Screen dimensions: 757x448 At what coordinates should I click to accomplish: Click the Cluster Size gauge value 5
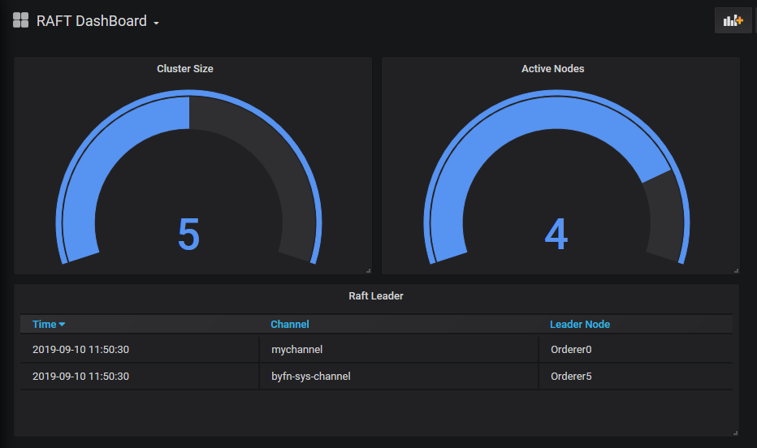188,235
